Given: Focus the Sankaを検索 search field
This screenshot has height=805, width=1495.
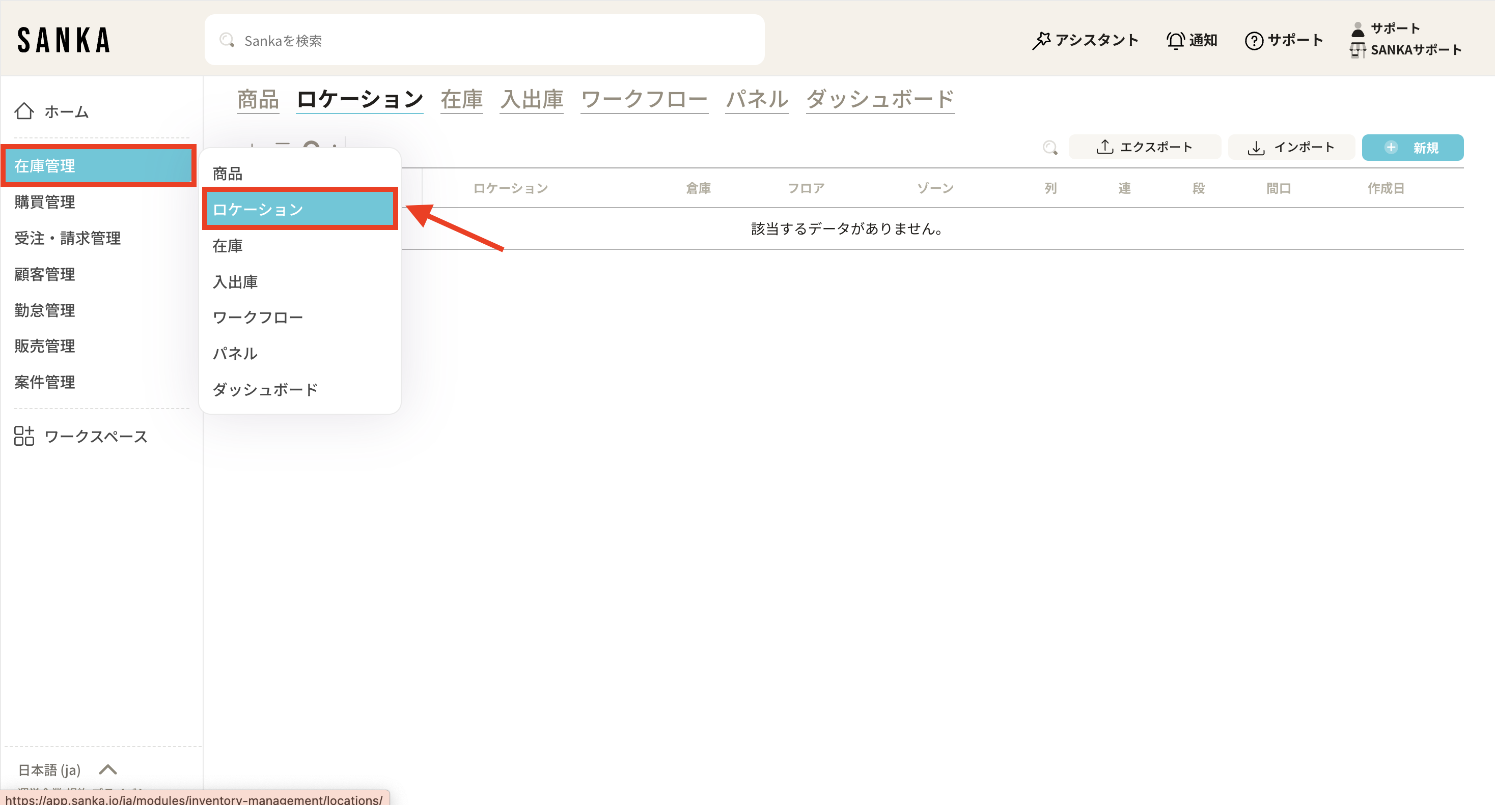Looking at the screenshot, I should tap(484, 41).
